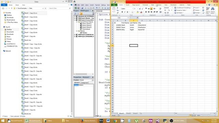
Task: Open Cell Styles dropdown
Action: click(x=179, y=13)
